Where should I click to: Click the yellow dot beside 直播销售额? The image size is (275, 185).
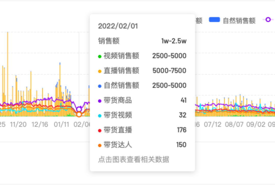coord(100,71)
